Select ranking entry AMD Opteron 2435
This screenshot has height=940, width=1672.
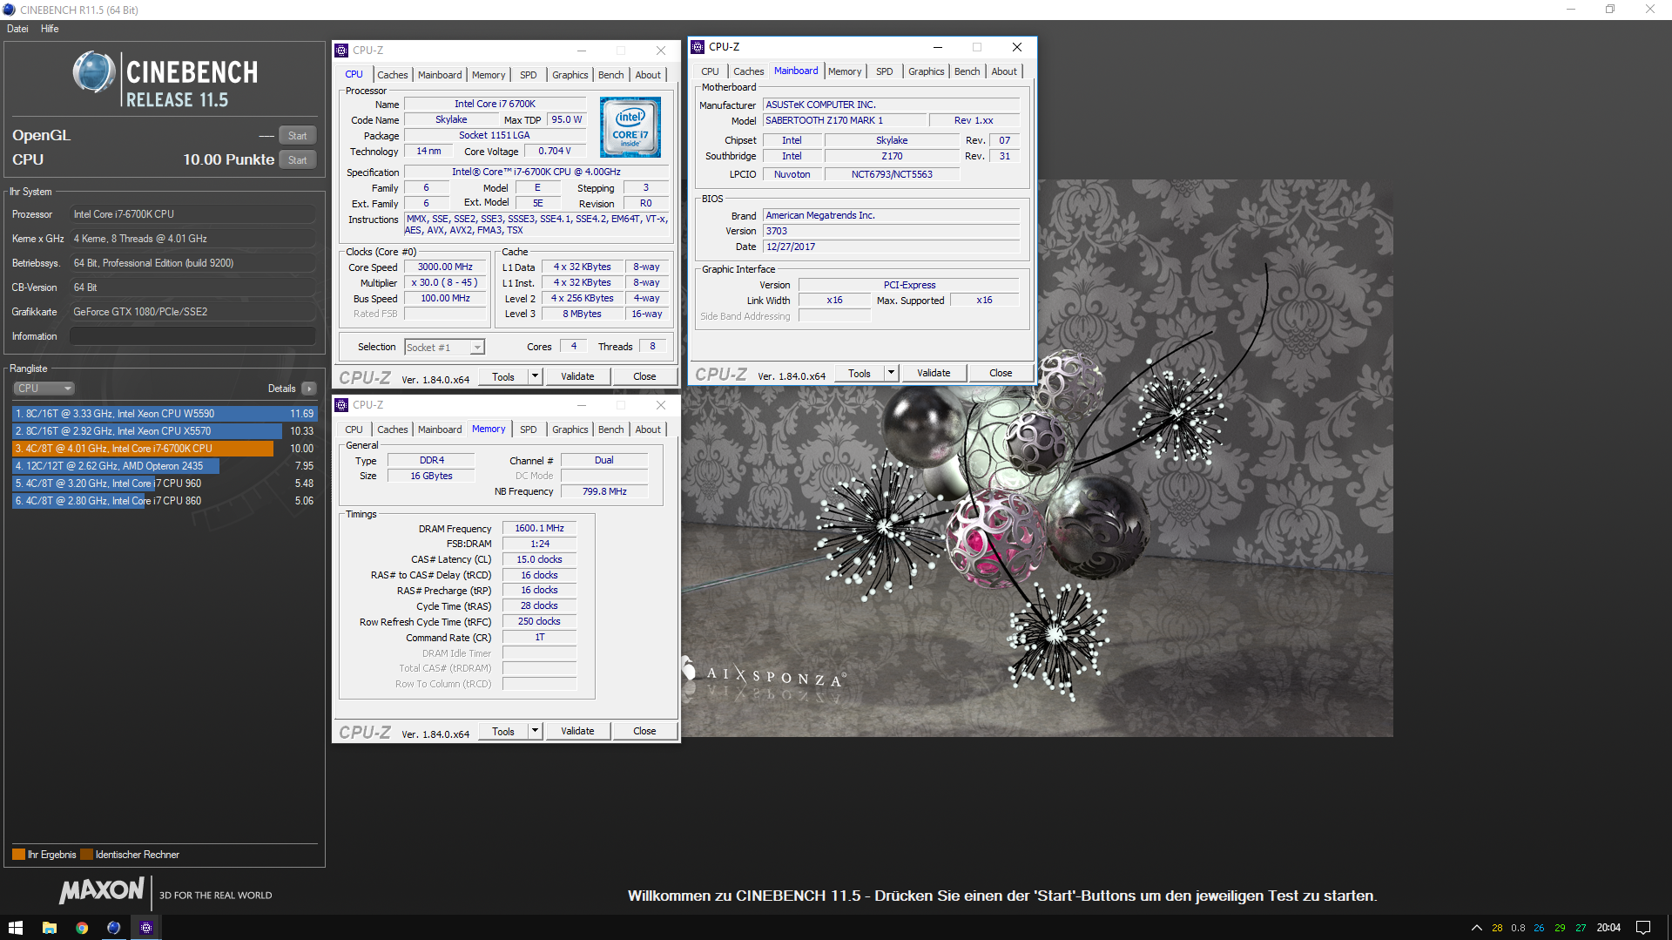164,466
